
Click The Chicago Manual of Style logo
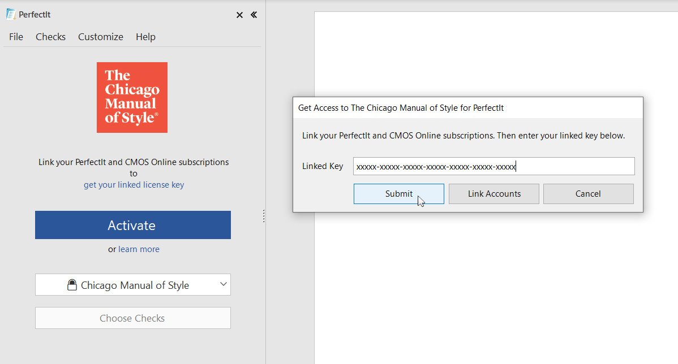point(132,97)
